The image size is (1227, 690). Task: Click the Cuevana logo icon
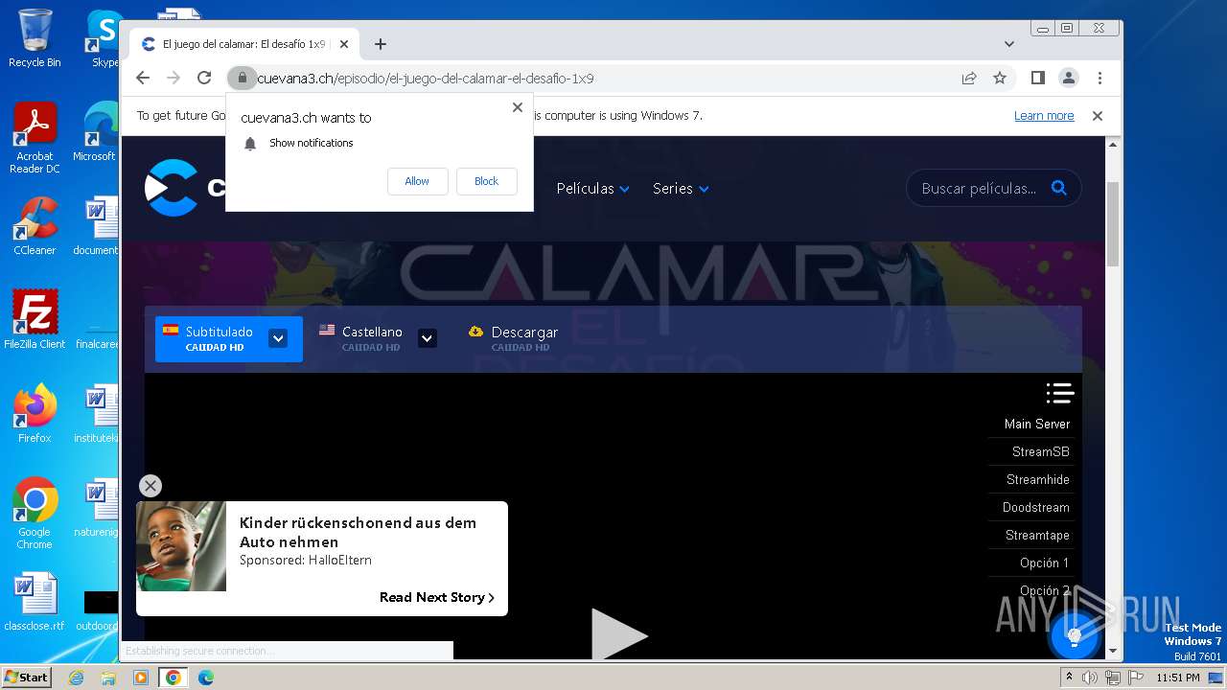(171, 188)
